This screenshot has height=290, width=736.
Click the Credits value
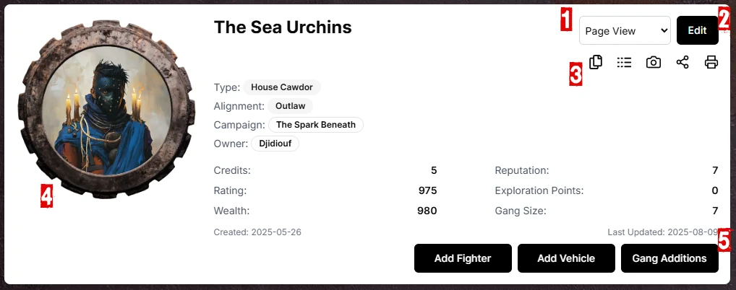[434, 170]
